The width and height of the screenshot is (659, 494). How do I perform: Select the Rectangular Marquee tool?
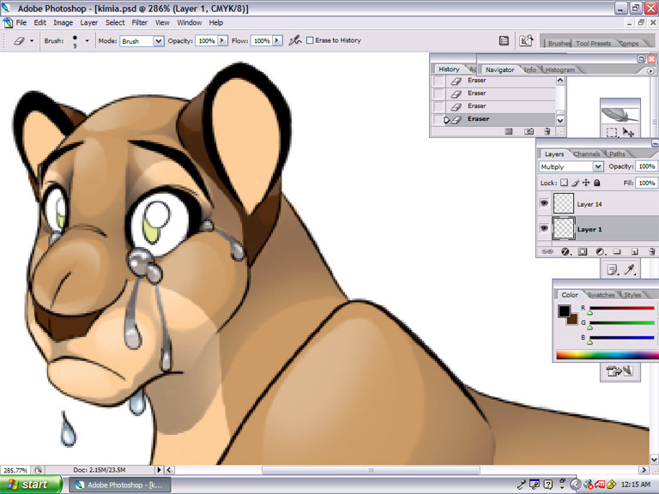(x=612, y=133)
